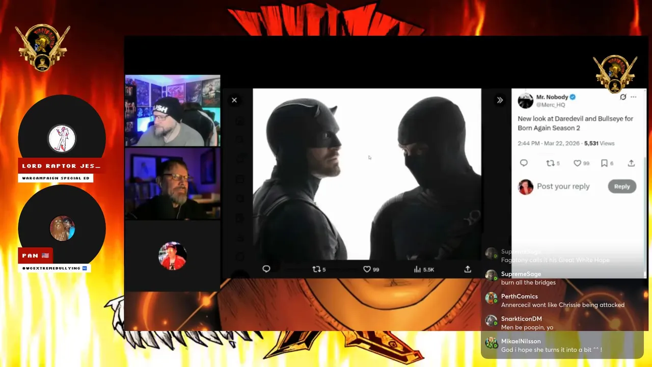Click MikaelNilsson's 'God i hope she turns' message
The width and height of the screenshot is (652, 367).
tap(552, 350)
